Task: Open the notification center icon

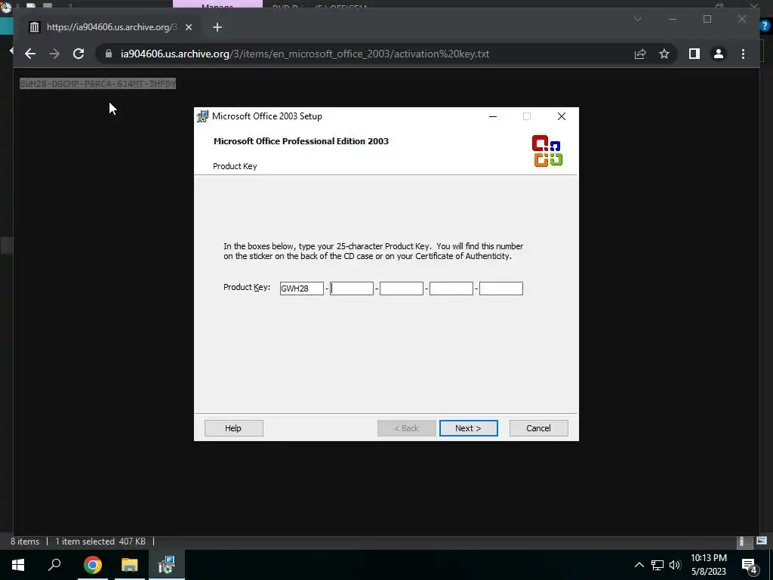Action: click(749, 565)
